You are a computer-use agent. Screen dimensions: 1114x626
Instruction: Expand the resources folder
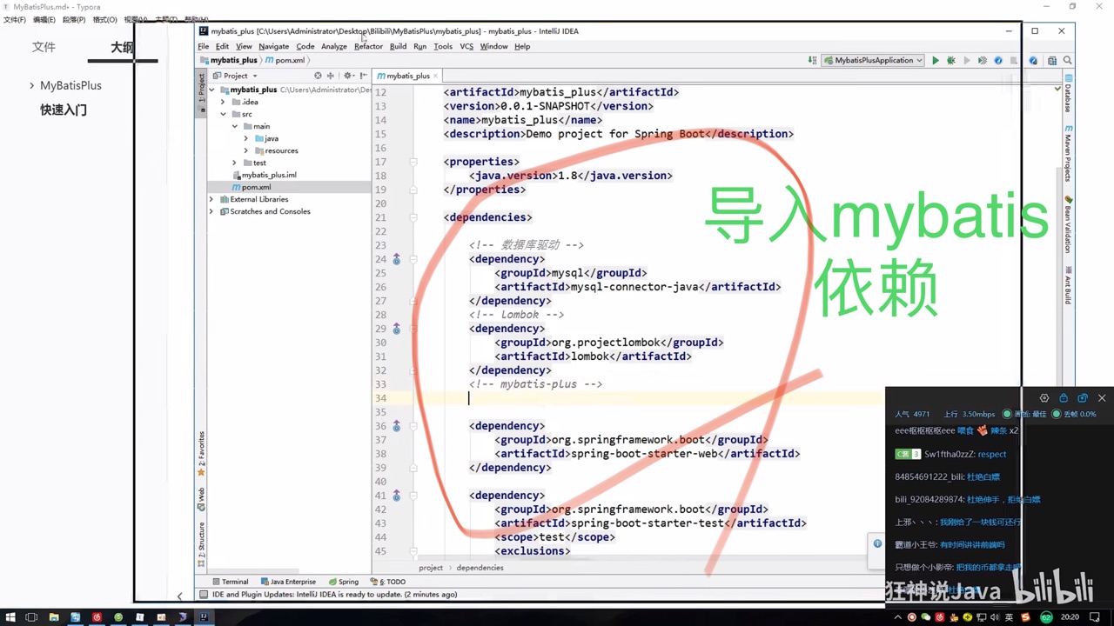[x=246, y=150]
